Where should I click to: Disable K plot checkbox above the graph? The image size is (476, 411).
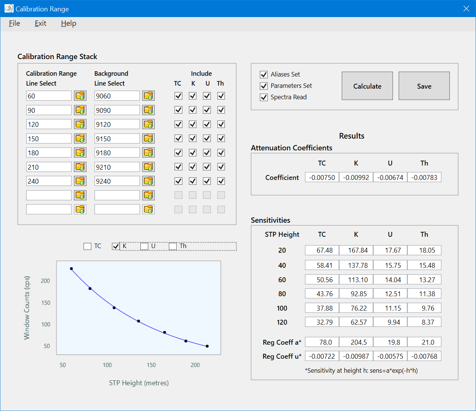pyautogui.click(x=116, y=246)
